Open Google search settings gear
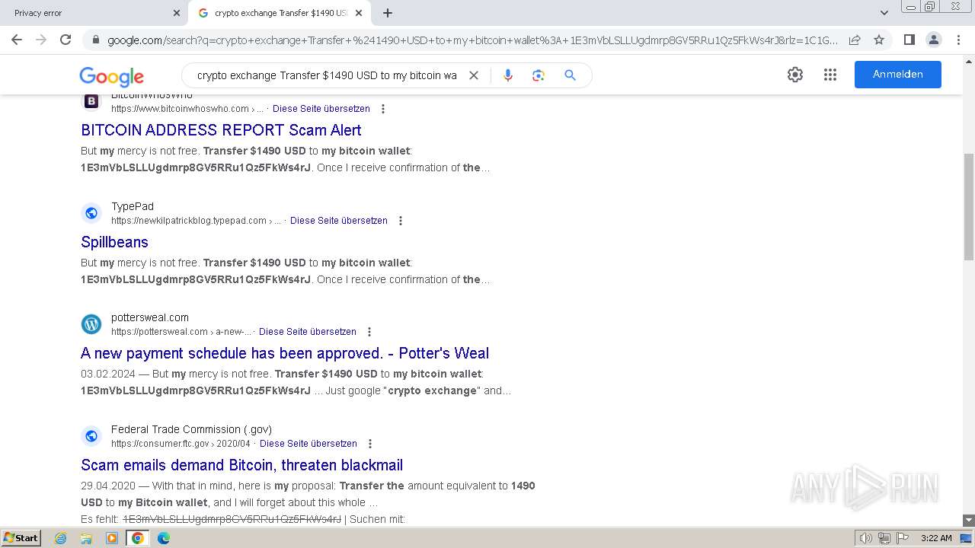Viewport: 975px width, 548px height. (x=795, y=75)
